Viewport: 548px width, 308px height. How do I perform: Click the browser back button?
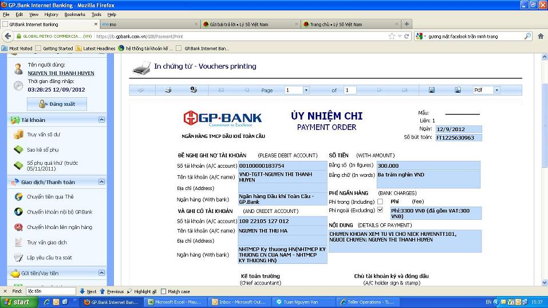[7, 36]
